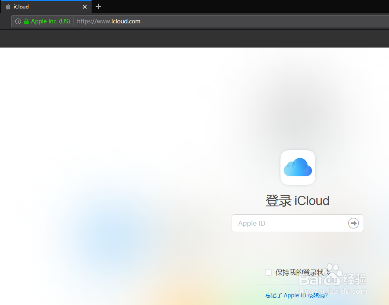Open the iCloud cloud logo icon

click(x=298, y=168)
